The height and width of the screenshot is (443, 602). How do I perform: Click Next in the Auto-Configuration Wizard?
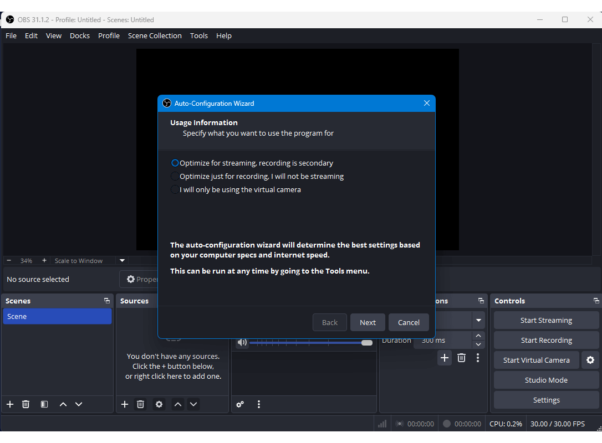[x=368, y=323]
